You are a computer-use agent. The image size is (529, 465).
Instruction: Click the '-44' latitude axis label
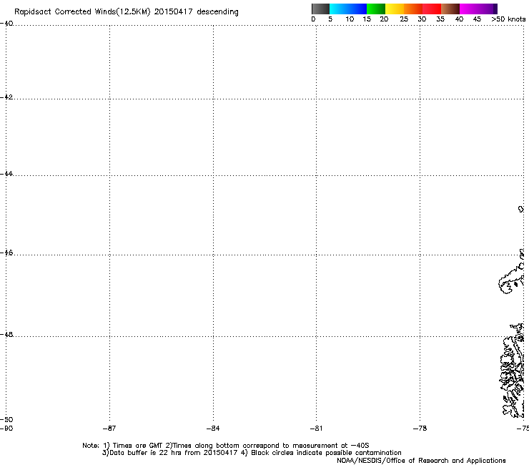tap(6, 174)
